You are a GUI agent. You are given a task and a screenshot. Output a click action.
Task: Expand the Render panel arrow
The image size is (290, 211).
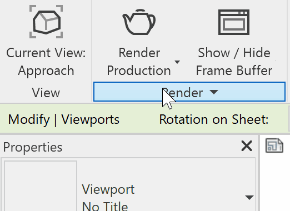point(214,92)
